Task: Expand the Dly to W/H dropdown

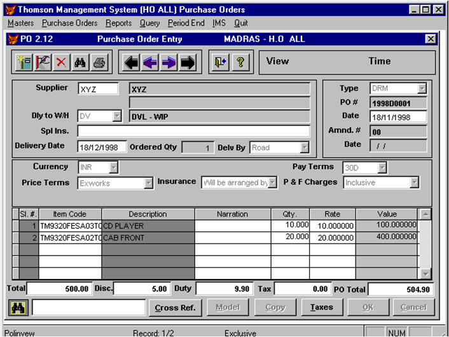Action: pos(117,116)
